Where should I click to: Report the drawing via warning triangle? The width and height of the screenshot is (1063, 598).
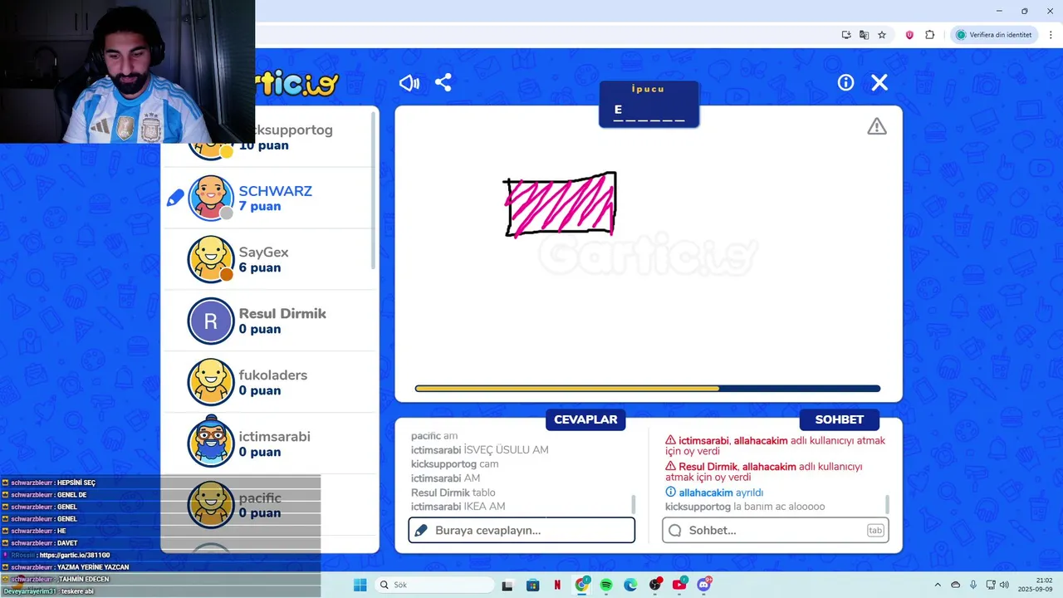(x=877, y=126)
